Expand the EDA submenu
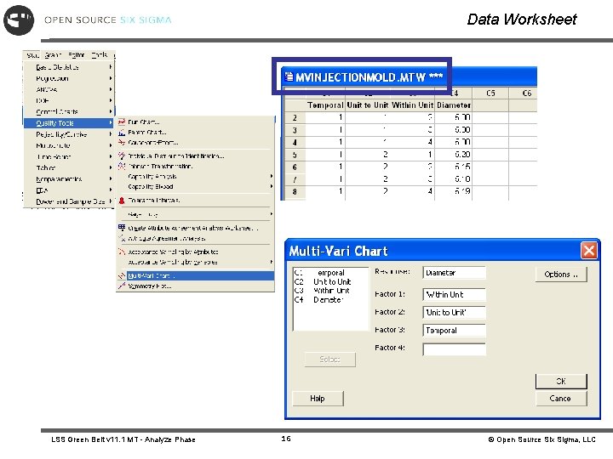 click(68, 190)
